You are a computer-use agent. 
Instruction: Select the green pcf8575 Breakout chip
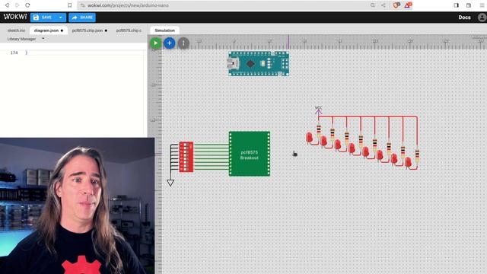click(250, 154)
